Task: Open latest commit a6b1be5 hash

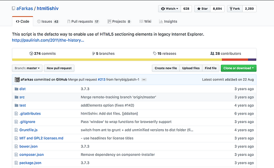Action: (x=231, y=80)
